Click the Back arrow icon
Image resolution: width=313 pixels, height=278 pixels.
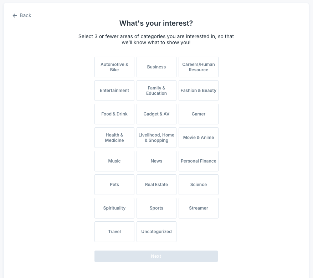[x=15, y=16]
